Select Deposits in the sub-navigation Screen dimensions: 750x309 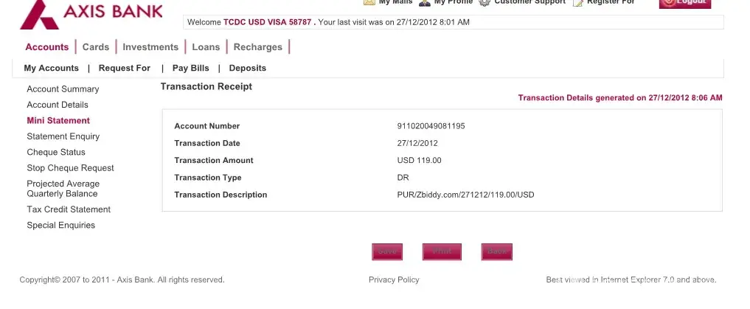click(x=248, y=68)
